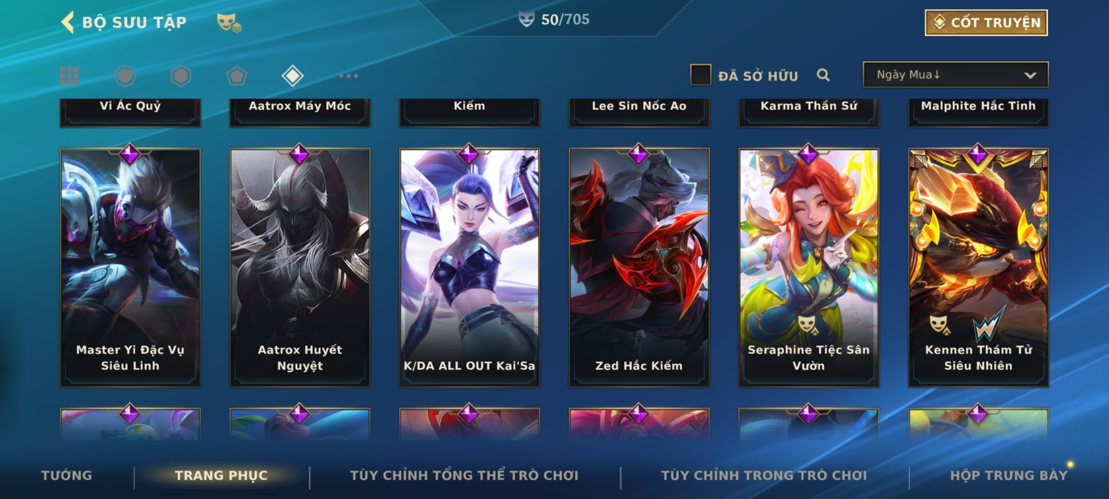The image size is (1109, 499).
Task: Open the Ngày Mua sort dropdown
Action: tap(956, 74)
